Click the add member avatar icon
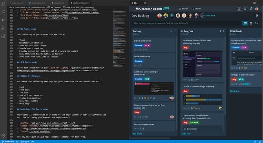This screenshot has height=143, width=263. (x=202, y=16)
